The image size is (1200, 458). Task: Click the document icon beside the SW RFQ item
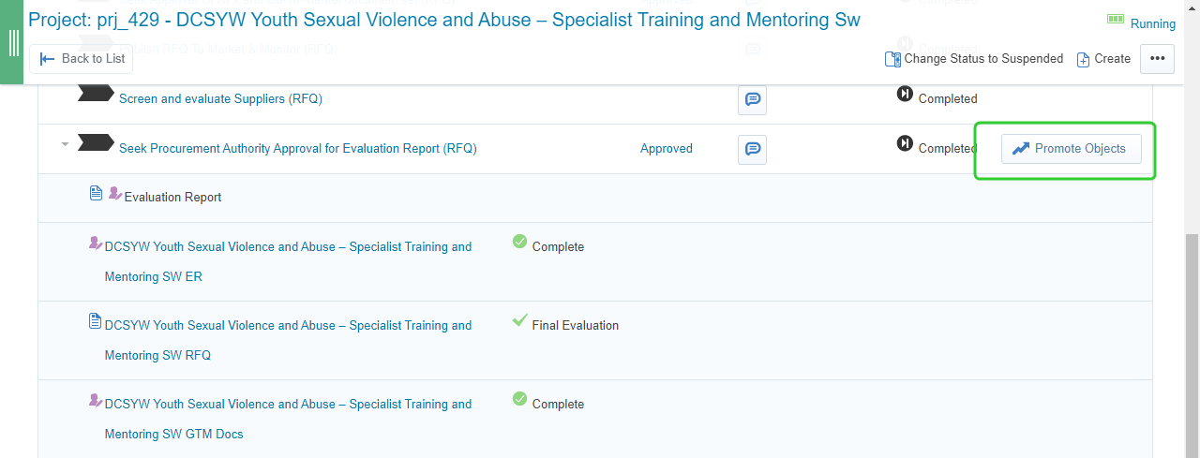95,321
